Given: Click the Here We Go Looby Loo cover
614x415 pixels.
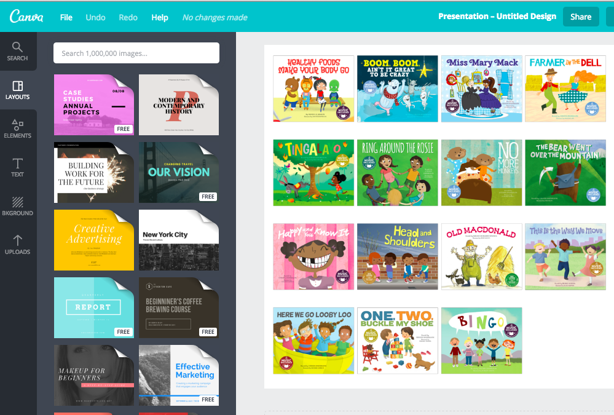Looking at the screenshot, I should [313, 341].
